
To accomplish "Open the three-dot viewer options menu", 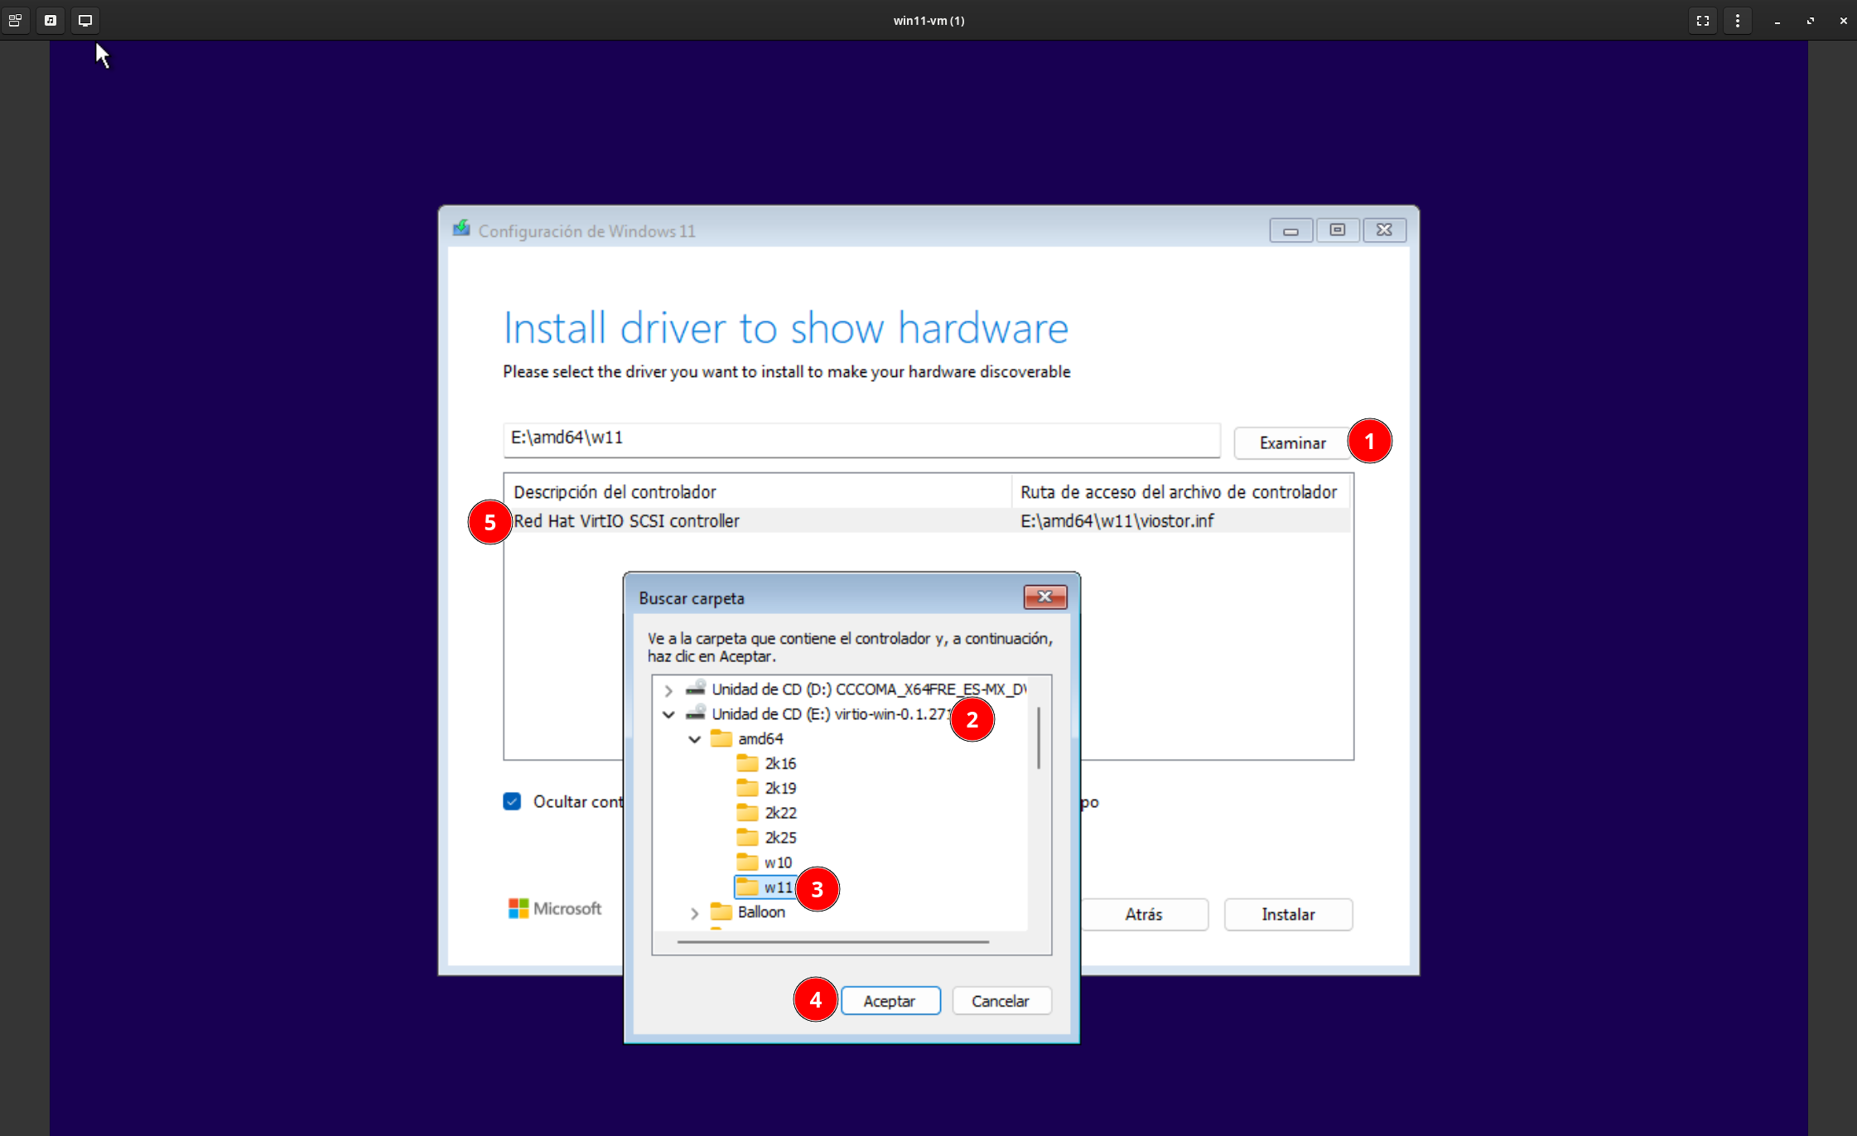I will (x=1738, y=21).
